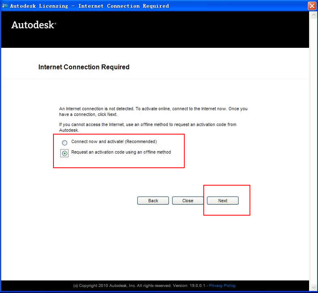Click the window title bar text
This screenshot has width=318, height=293.
click(x=89, y=6)
